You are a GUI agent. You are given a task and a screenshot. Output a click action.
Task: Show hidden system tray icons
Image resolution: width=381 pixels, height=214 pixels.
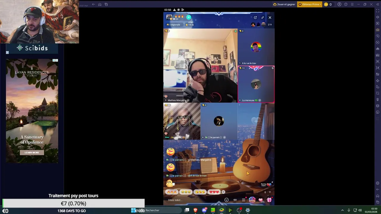[342, 210]
